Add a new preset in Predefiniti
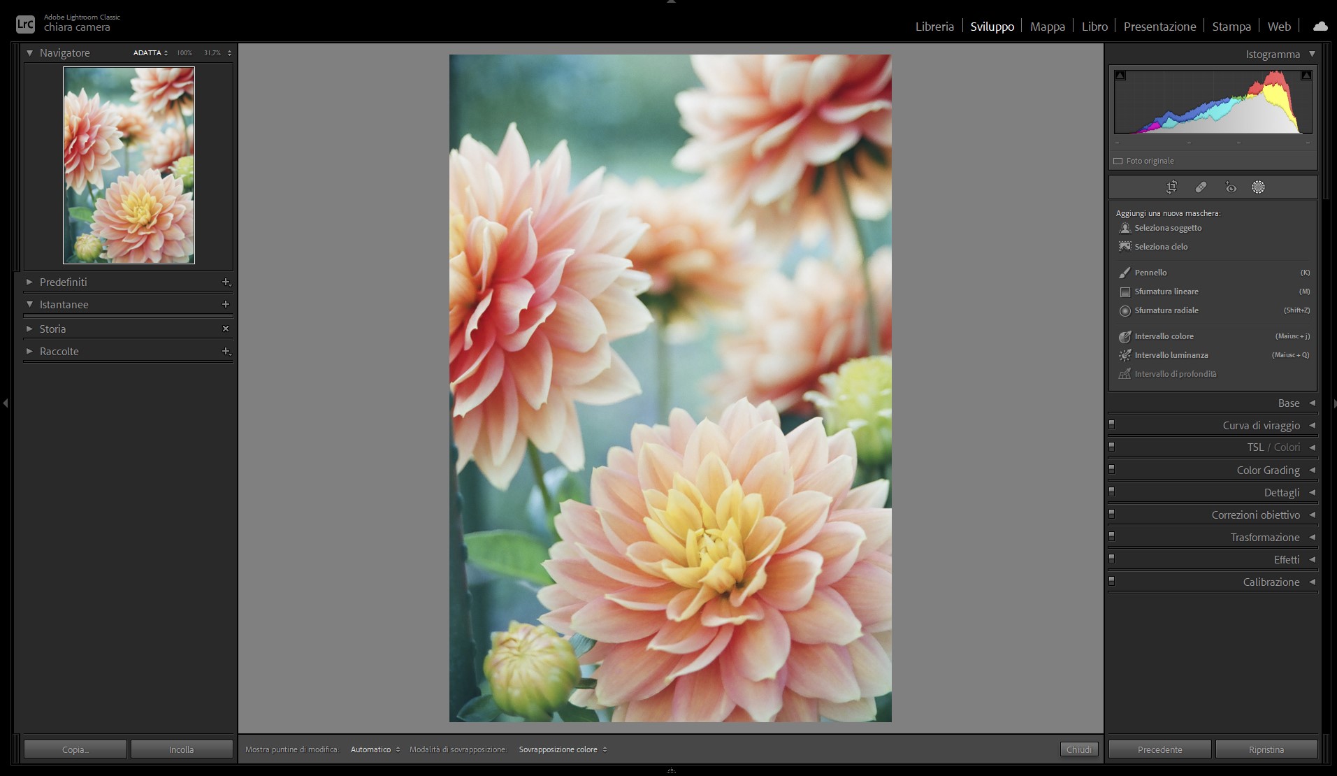Viewport: 1337px width, 776px height. click(226, 282)
